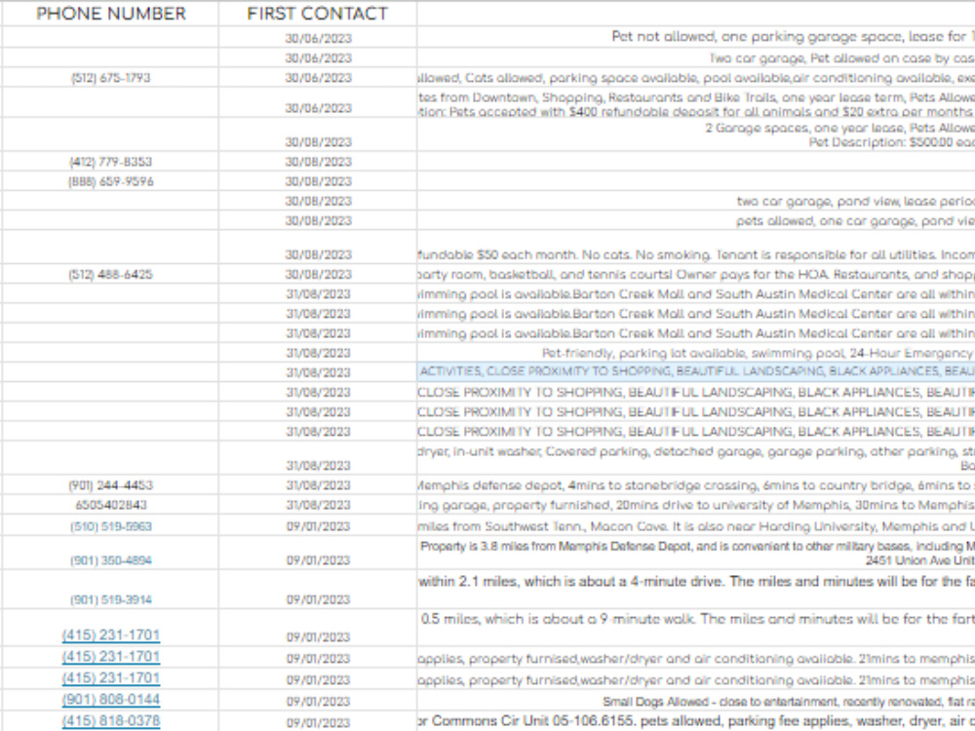Select 'within 2.1 miles, 4-minute drive' cell
The image size is (975, 731).
tap(696, 590)
